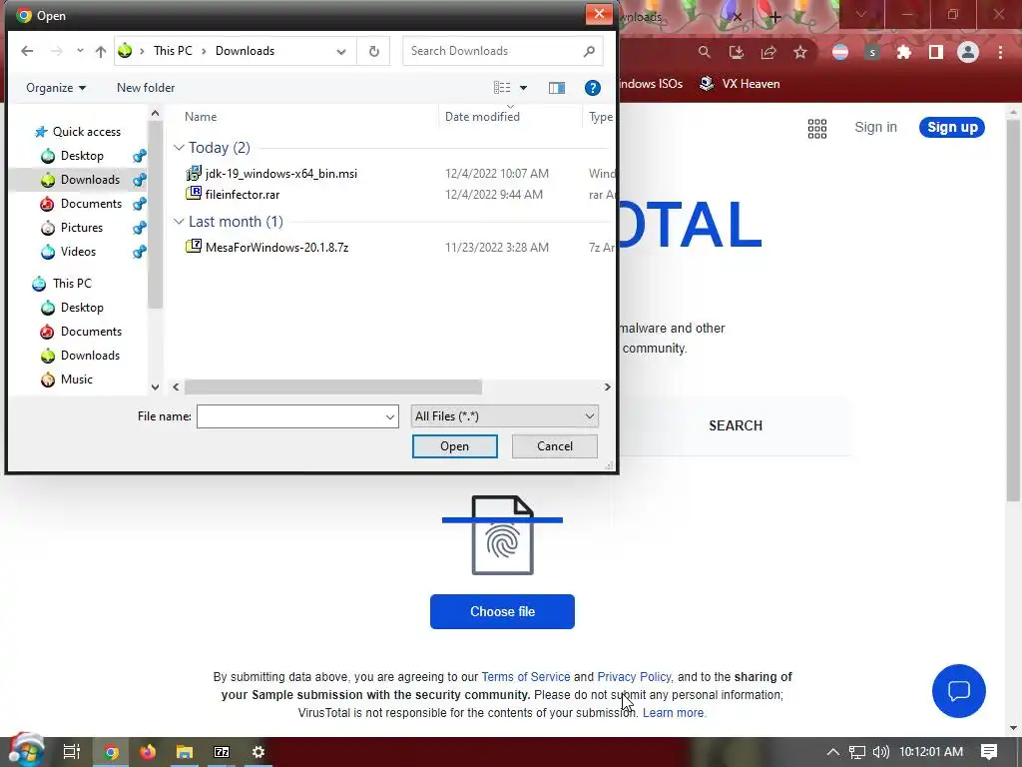Sort by Date modified column
This screenshot has width=1022, height=767.
pos(482,117)
